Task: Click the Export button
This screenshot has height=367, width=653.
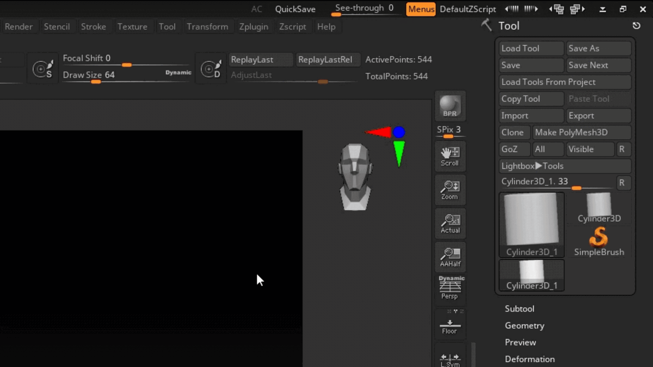Action: 599,116
